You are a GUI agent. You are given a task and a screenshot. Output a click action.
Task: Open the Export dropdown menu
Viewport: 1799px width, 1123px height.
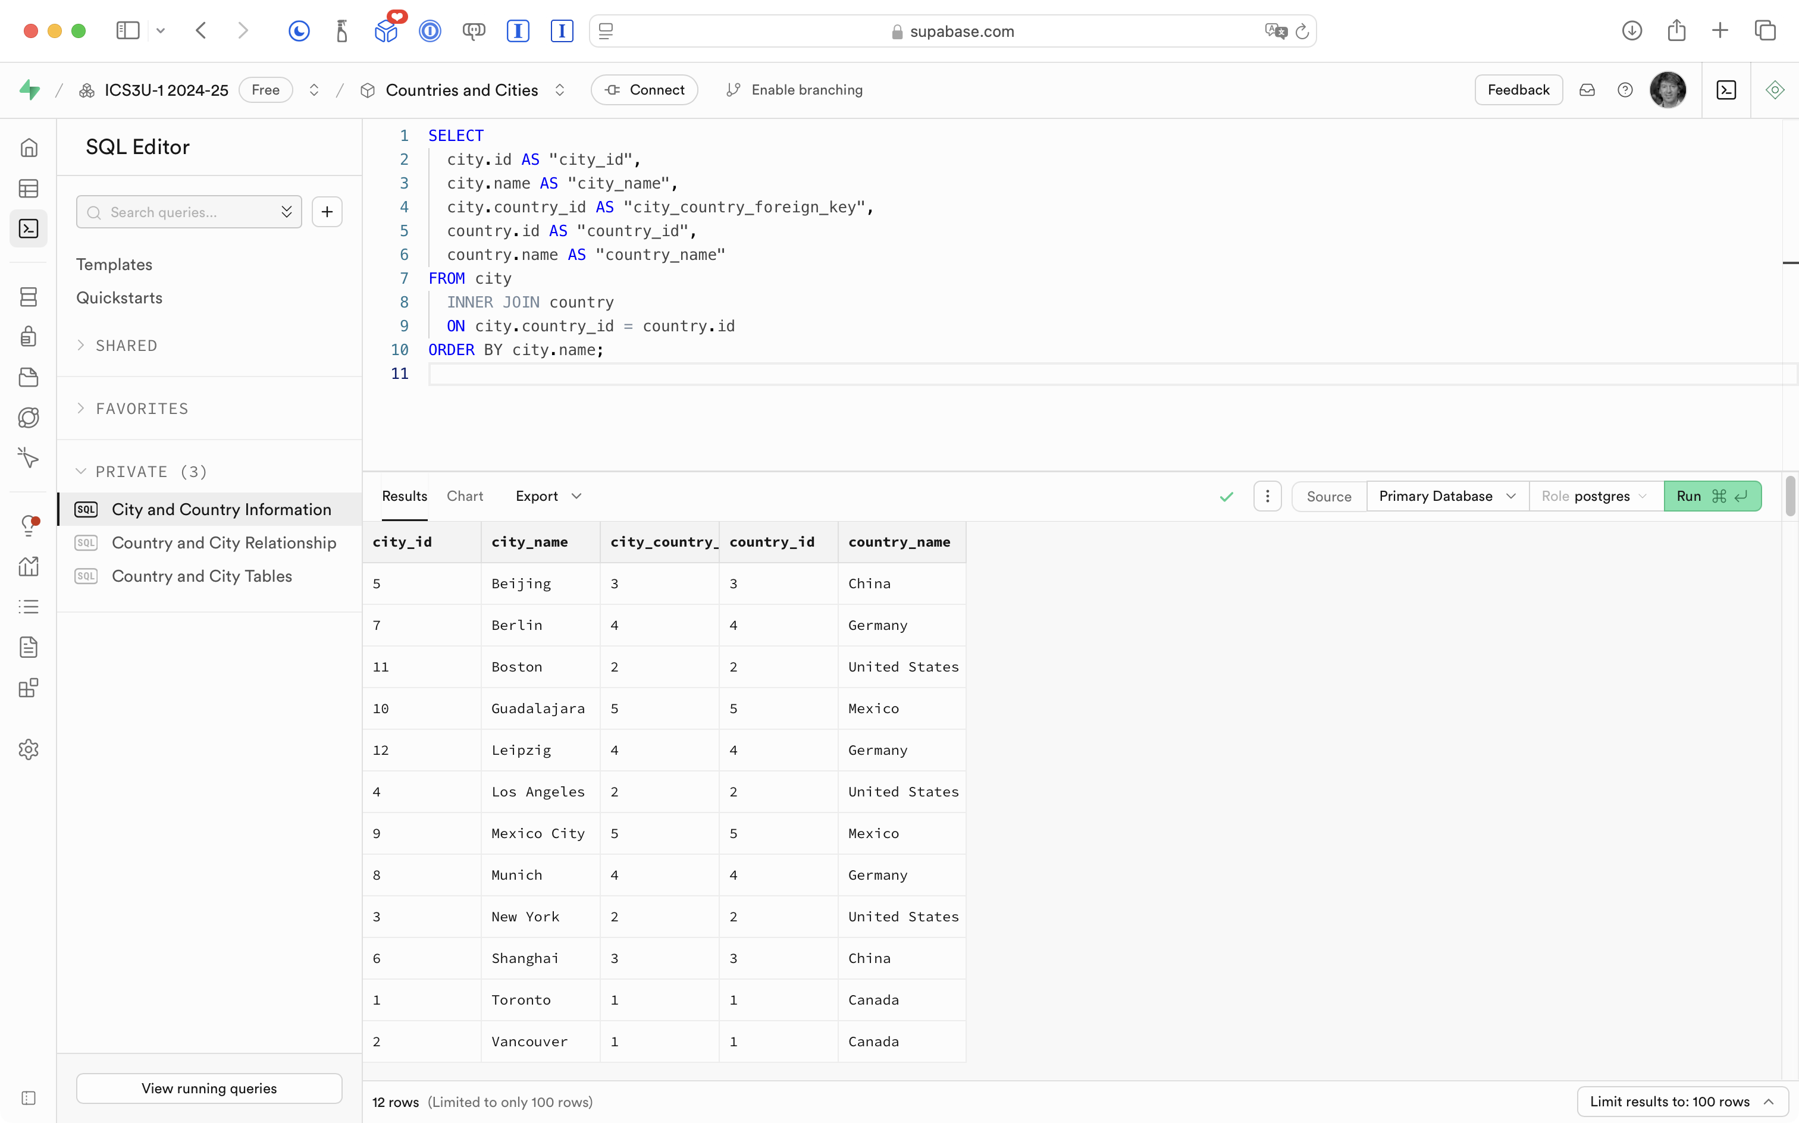548,496
